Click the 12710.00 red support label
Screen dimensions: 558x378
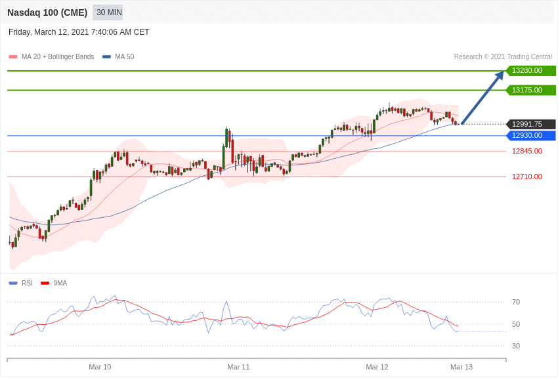coord(527,177)
